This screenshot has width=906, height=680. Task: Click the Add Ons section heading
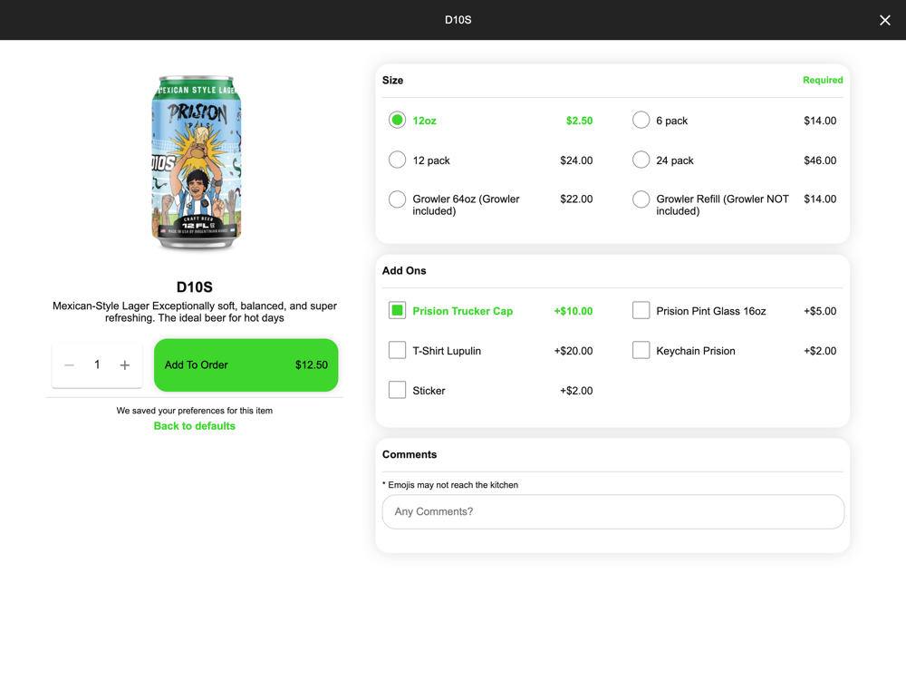404,270
